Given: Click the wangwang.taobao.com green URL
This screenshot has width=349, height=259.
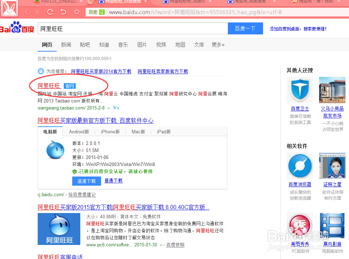Looking at the screenshot, I should [61, 108].
